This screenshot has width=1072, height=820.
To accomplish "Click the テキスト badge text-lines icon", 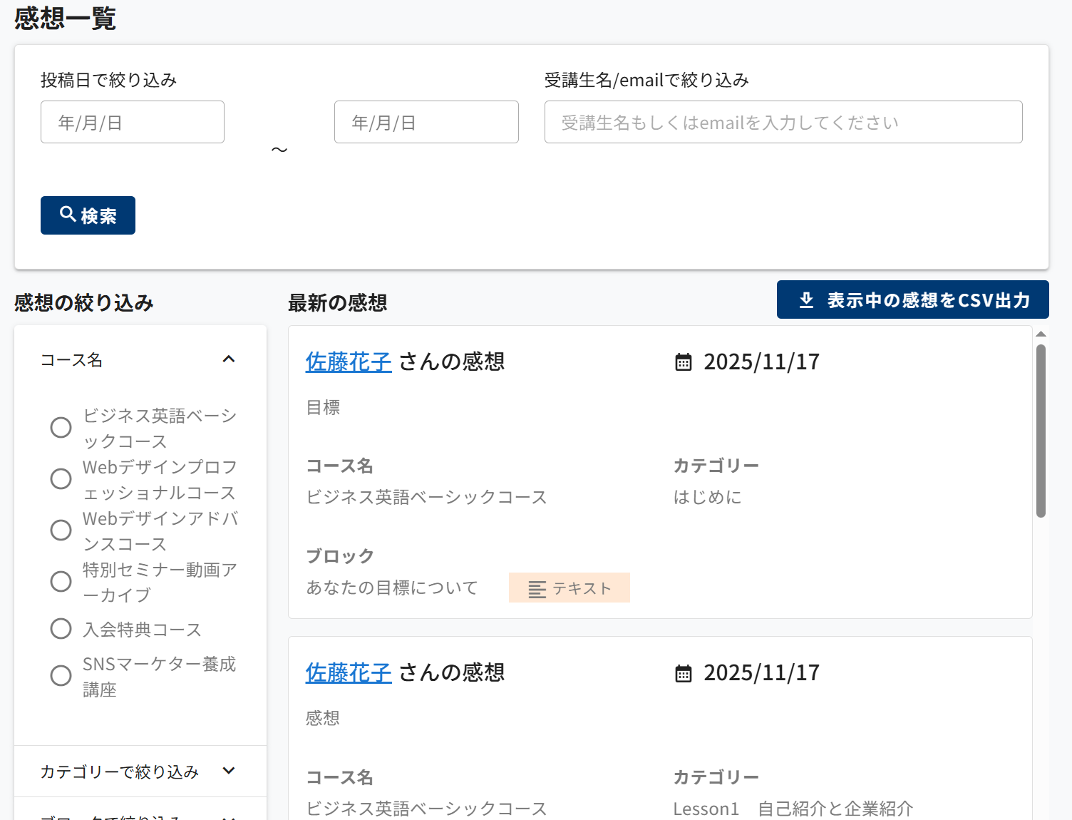I will click(x=537, y=589).
